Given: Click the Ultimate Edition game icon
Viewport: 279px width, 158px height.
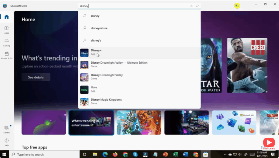Looking at the screenshot, I should pos(84,65).
